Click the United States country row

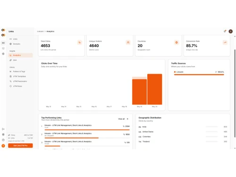coord(183,132)
